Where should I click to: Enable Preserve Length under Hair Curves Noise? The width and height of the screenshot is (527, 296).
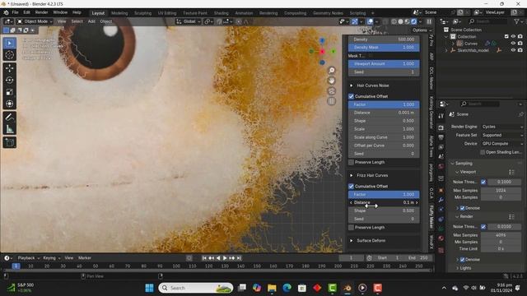click(x=352, y=162)
